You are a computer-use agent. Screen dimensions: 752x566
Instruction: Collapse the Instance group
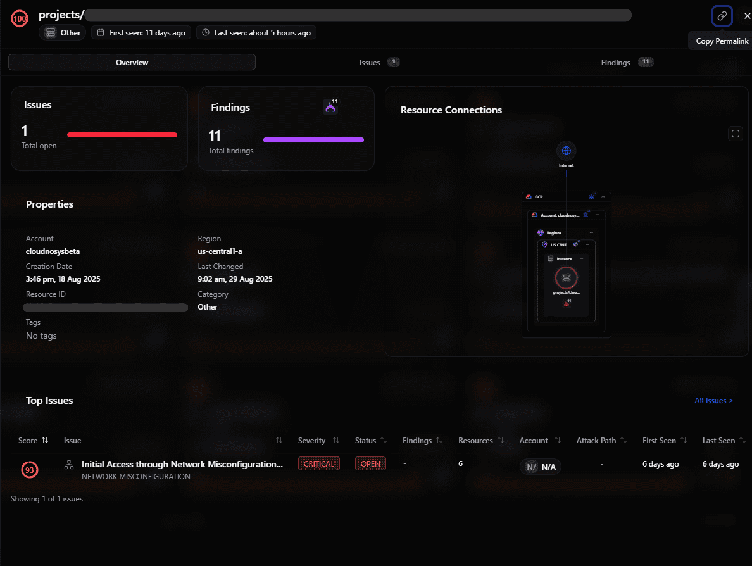coord(582,259)
